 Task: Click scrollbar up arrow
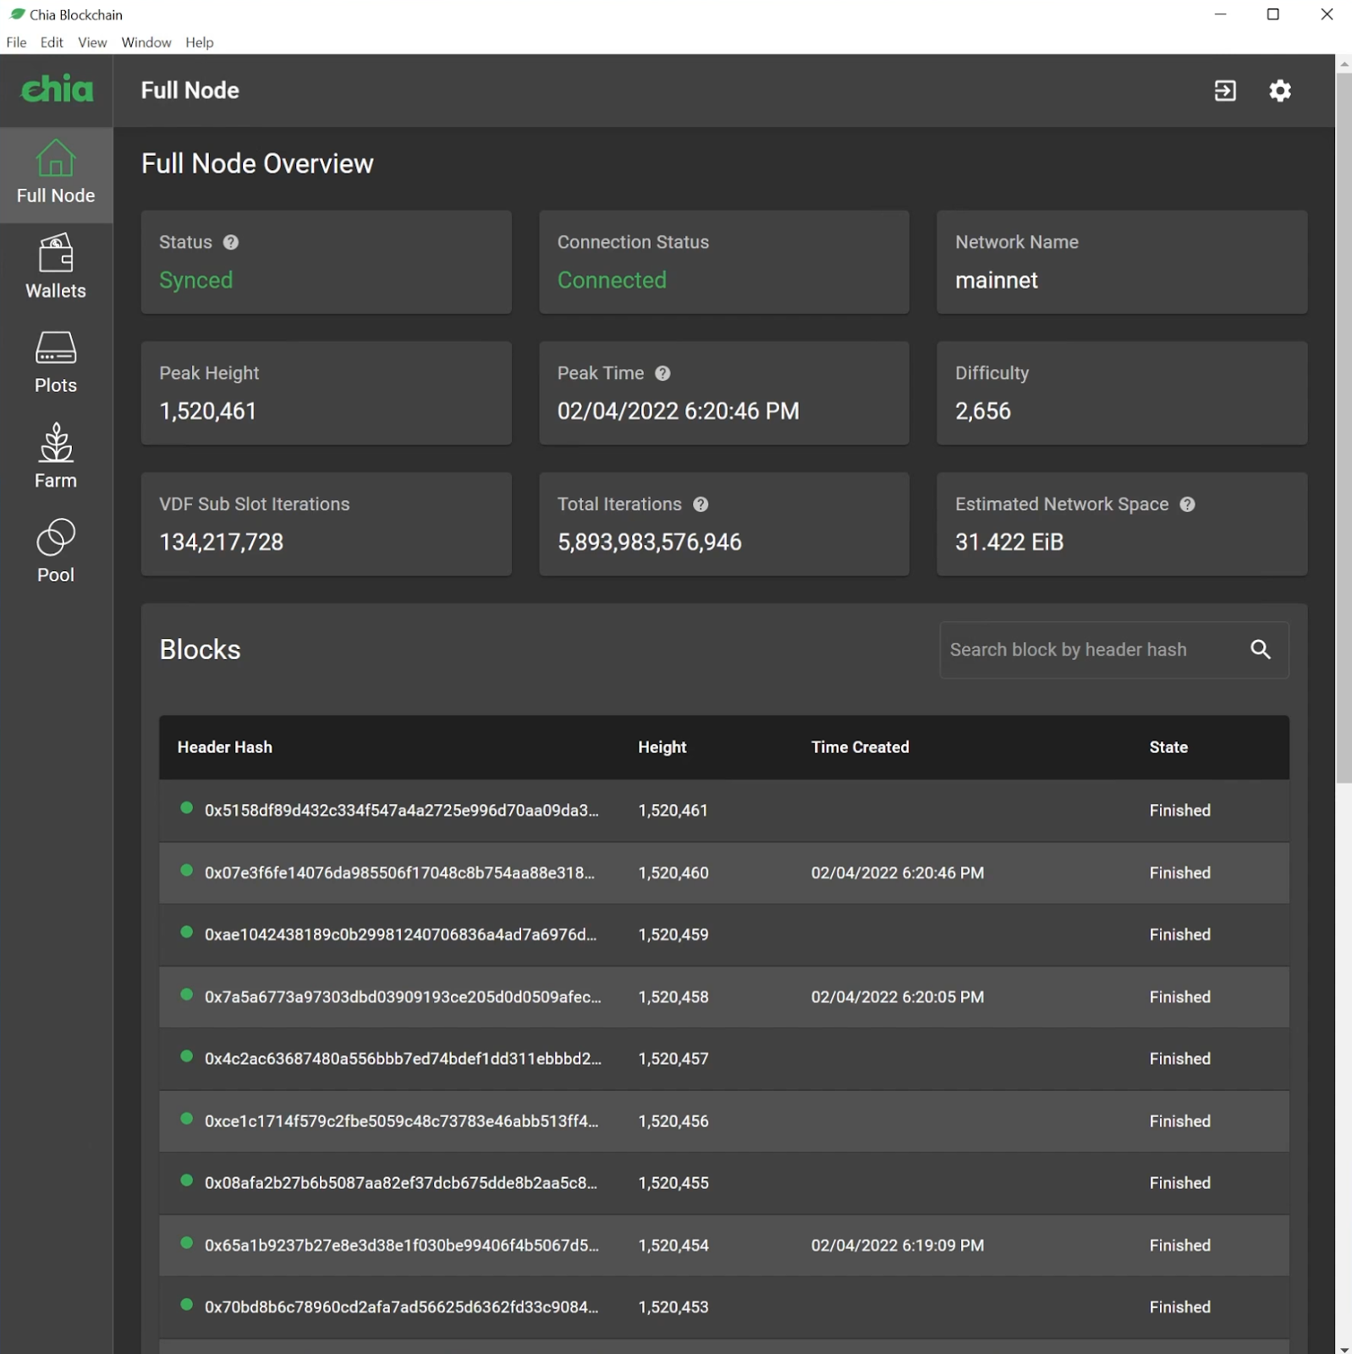1344,63
